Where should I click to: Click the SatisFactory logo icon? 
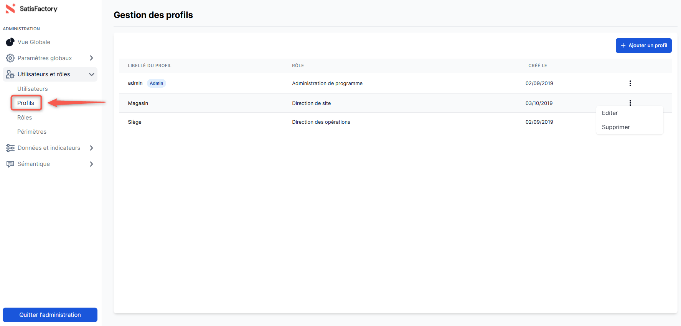tap(10, 8)
